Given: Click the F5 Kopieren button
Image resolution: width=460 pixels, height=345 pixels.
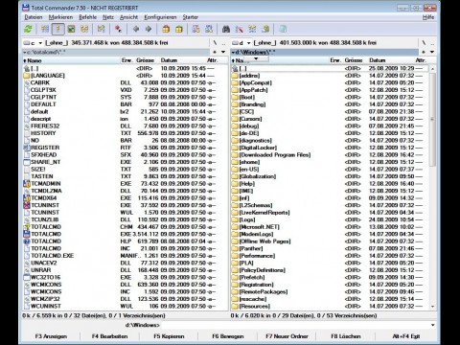Looking at the screenshot, I should 169,336.
